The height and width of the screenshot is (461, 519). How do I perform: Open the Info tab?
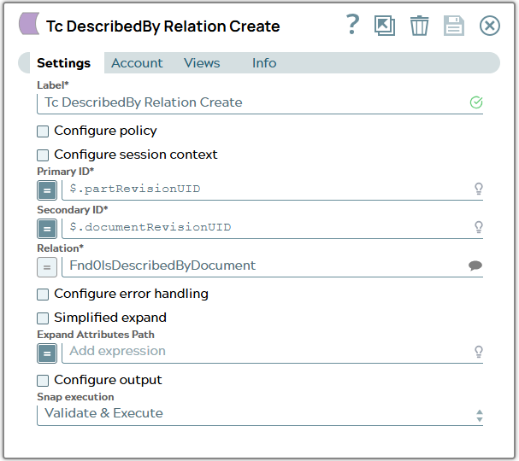coord(264,63)
